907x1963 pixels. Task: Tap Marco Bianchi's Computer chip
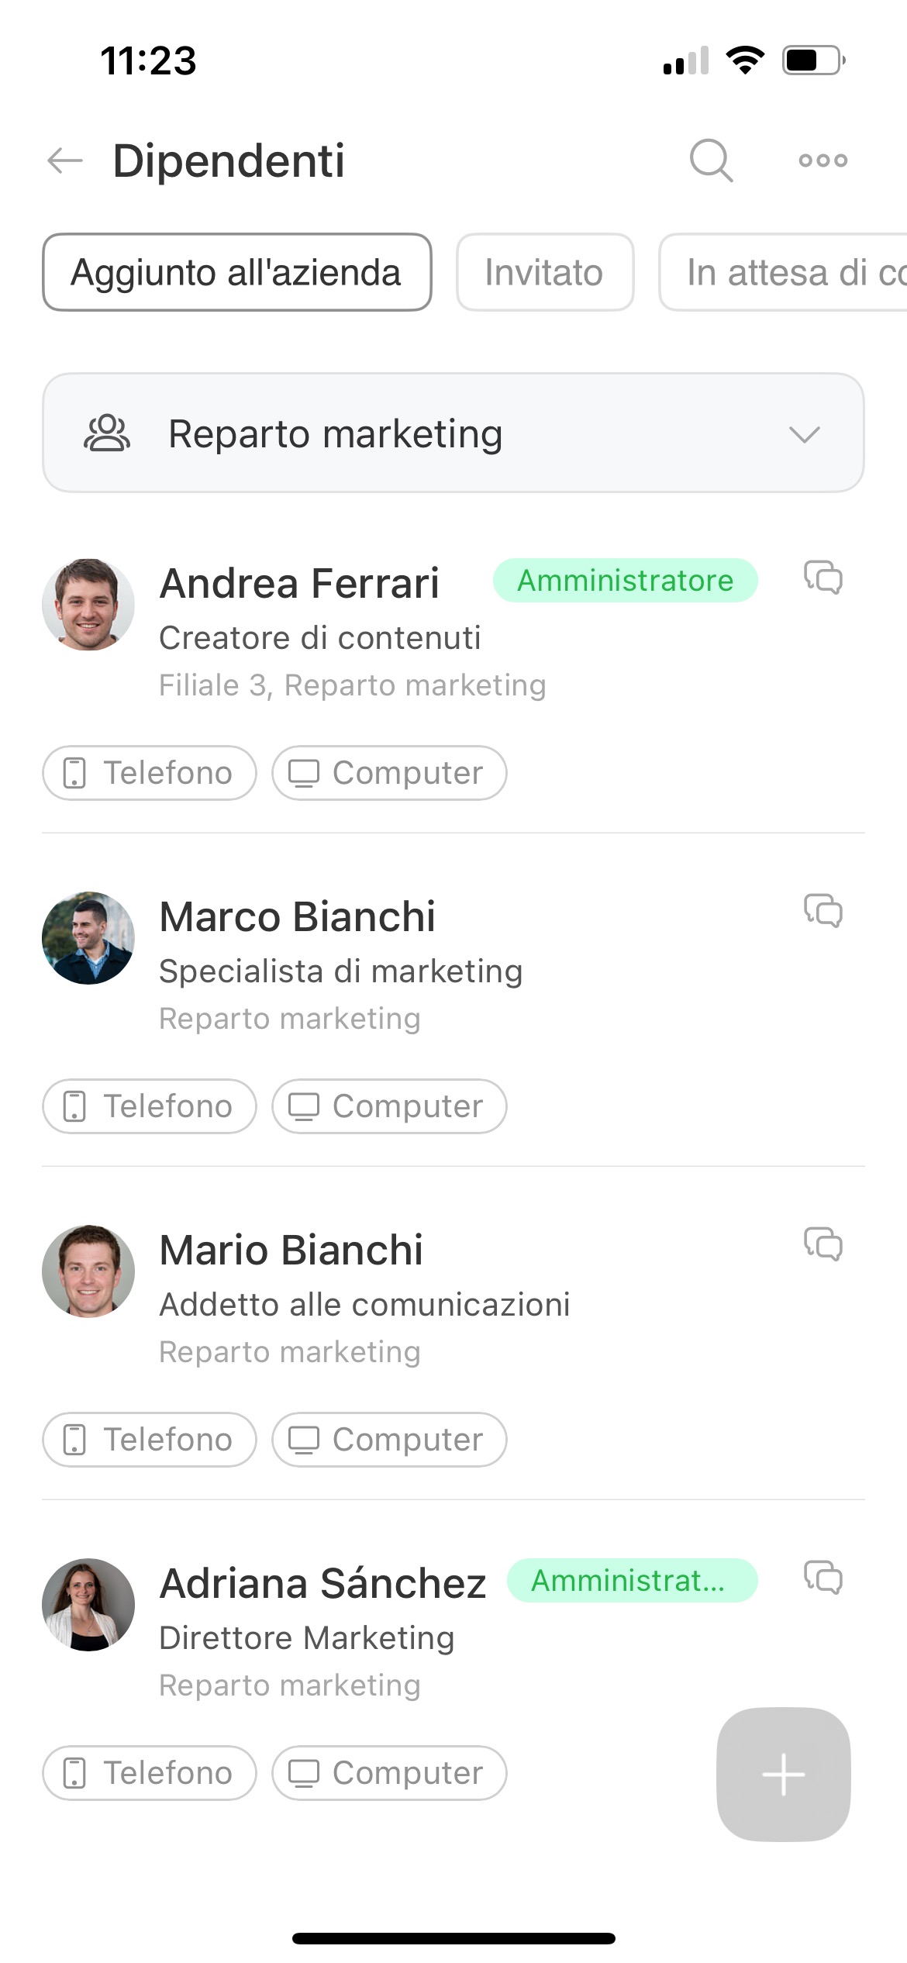click(389, 1106)
